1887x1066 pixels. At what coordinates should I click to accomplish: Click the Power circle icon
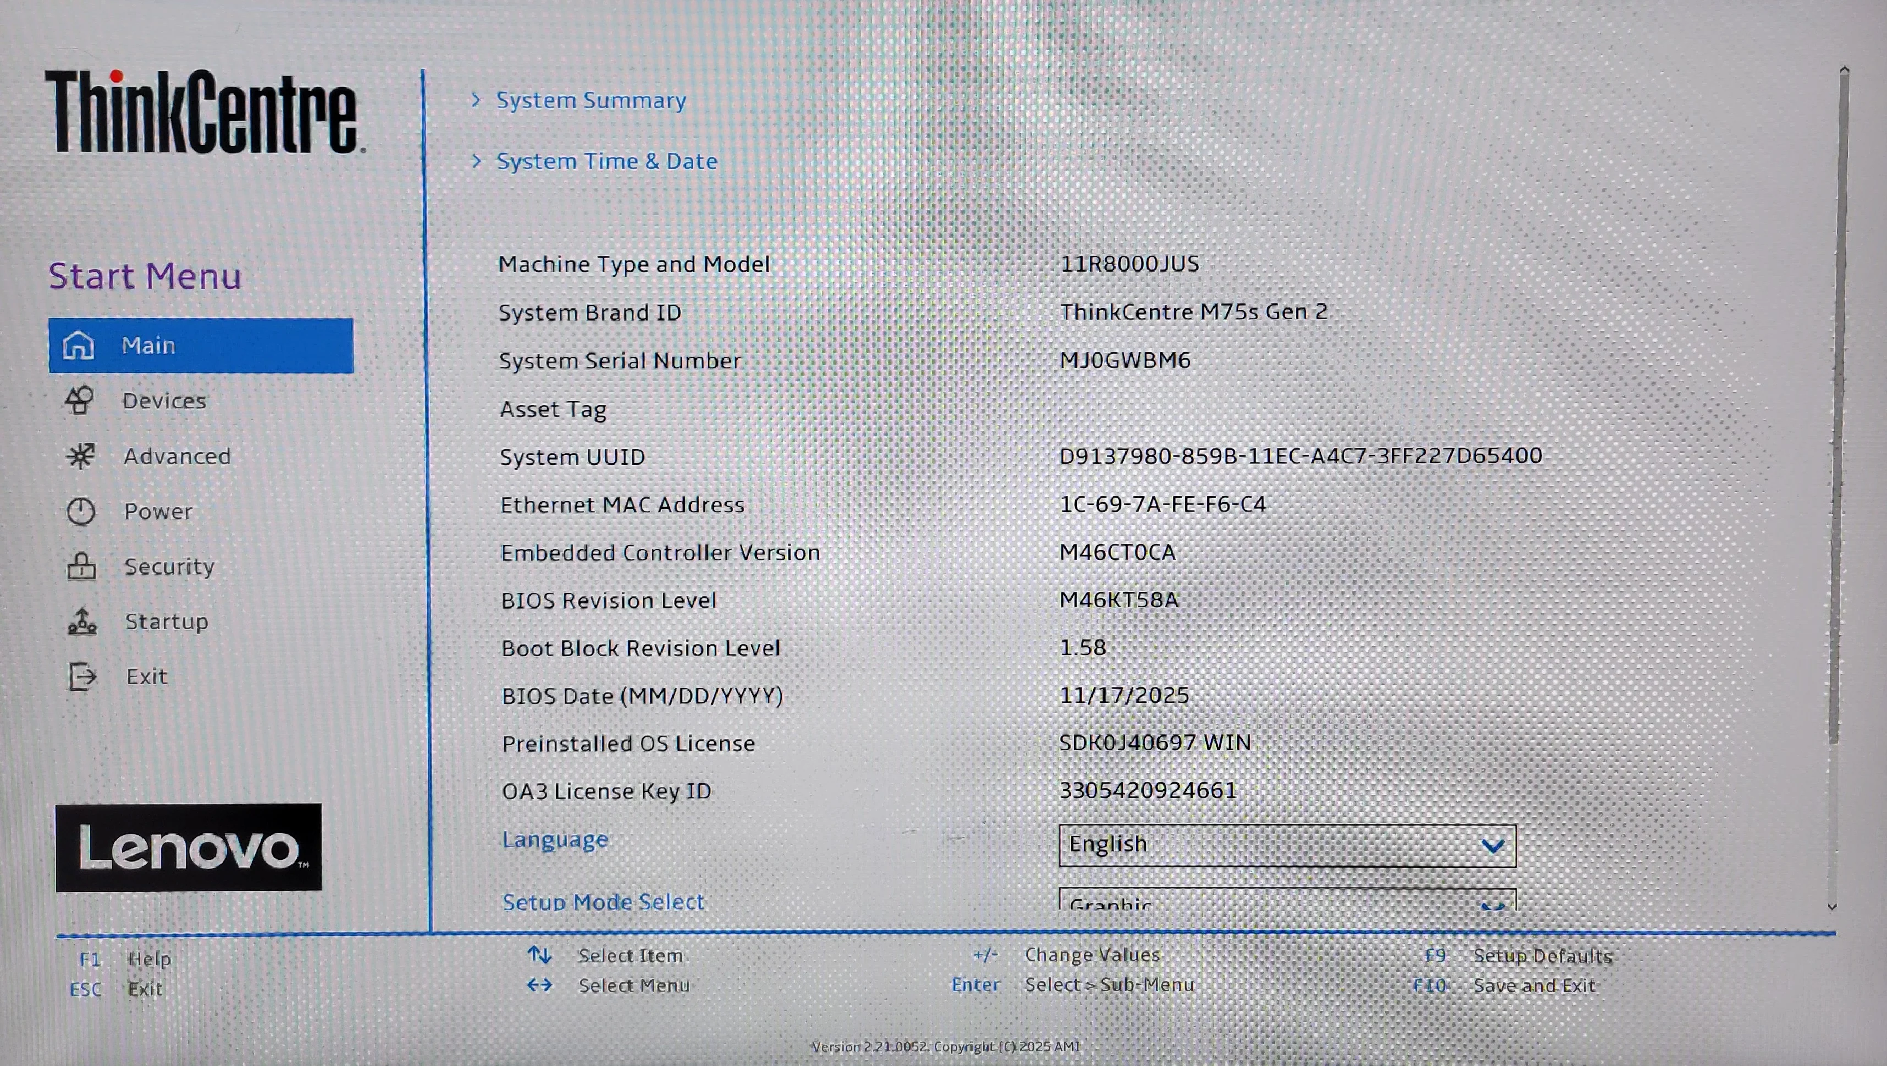pos(81,511)
